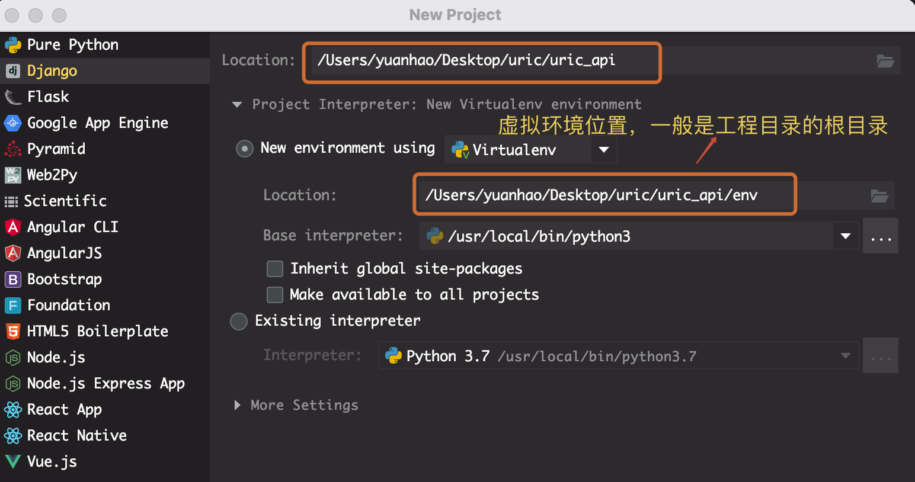Select the HTML5 Boilerplate list row
Image resolution: width=915 pixels, height=482 pixels.
pyautogui.click(x=105, y=332)
